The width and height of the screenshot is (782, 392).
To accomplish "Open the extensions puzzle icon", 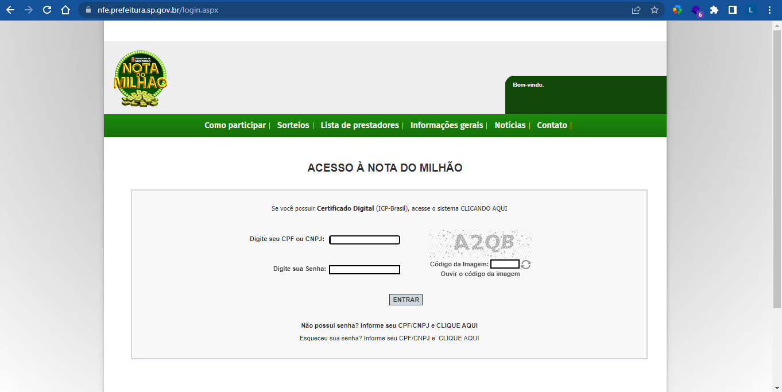I will [714, 10].
